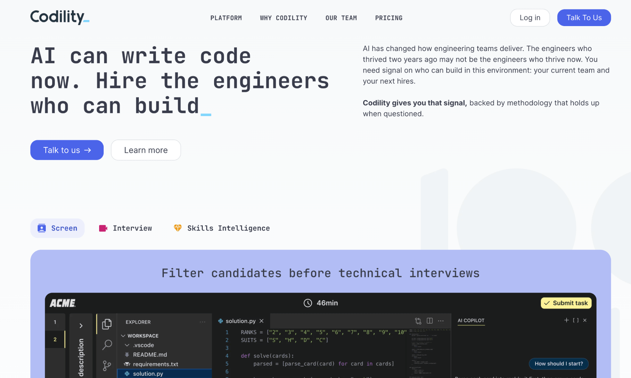
Task: Go to OUR TEAM page
Action: click(341, 18)
